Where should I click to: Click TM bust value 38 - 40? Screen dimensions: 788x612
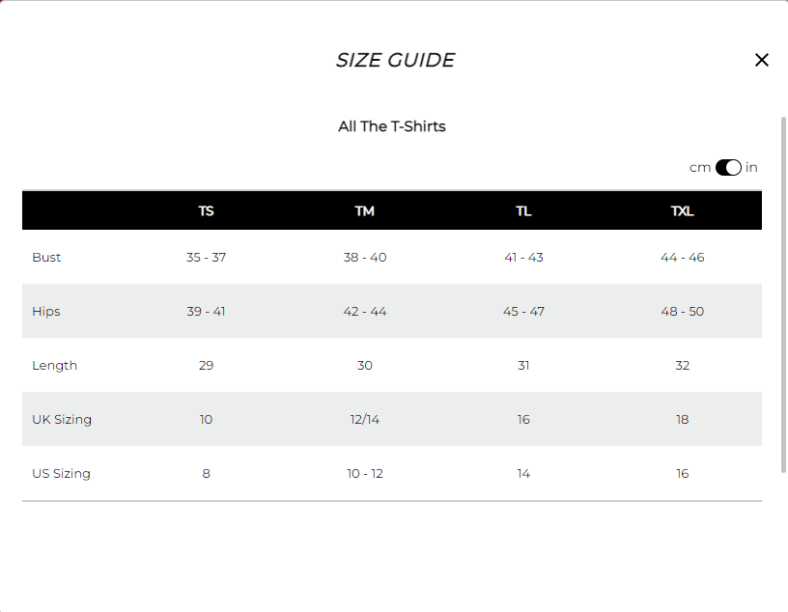coord(365,258)
